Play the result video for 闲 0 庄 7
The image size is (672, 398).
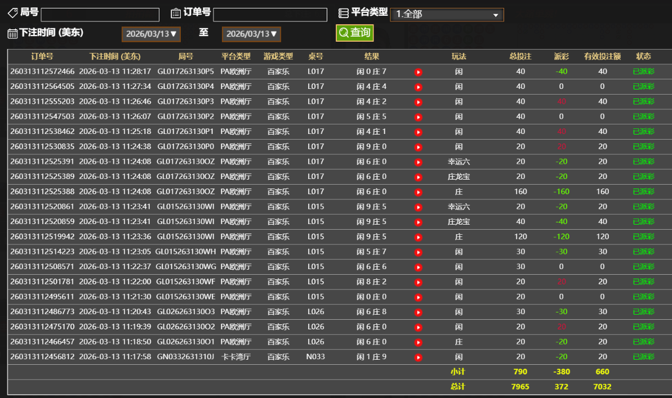(x=419, y=71)
